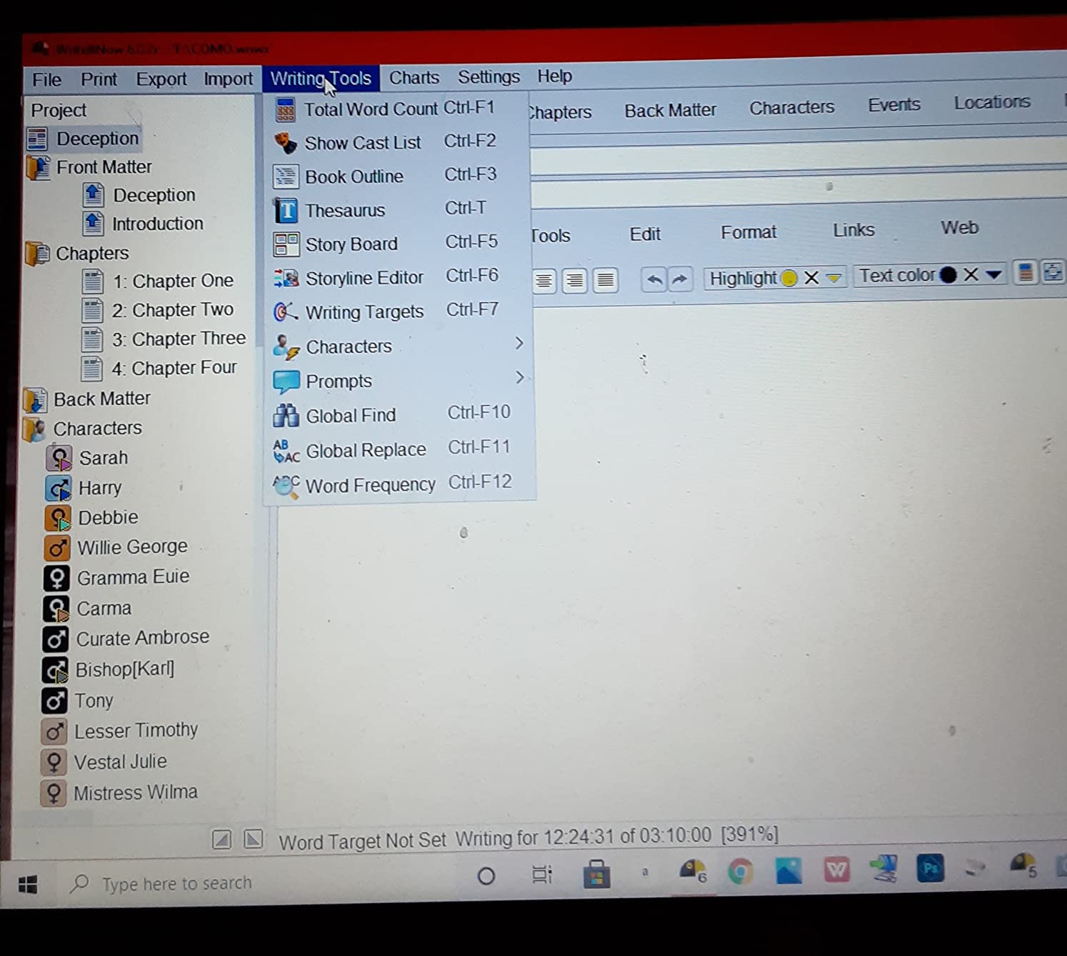This screenshot has width=1067, height=956.
Task: Click Debbie's orange character icon
Action: (x=57, y=518)
